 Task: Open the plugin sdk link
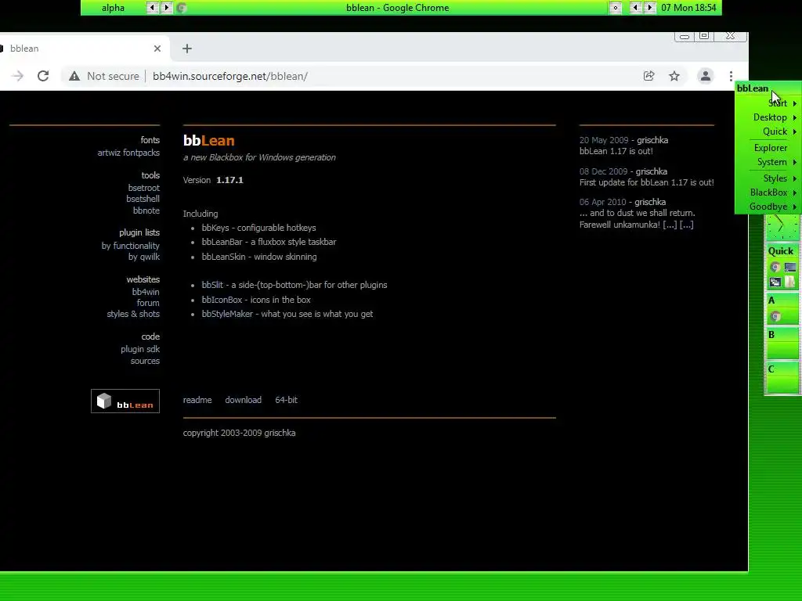pos(140,350)
